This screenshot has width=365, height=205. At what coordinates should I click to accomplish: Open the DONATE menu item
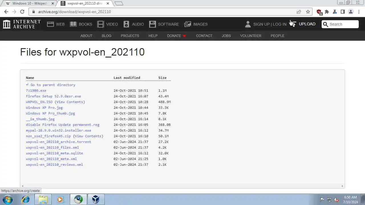[x=176, y=36]
